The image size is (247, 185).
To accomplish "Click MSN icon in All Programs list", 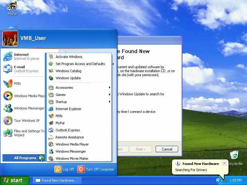I will (x=51, y=116).
